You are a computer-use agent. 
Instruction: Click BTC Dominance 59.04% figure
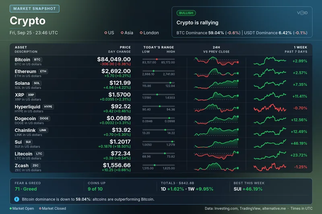pos(216,33)
